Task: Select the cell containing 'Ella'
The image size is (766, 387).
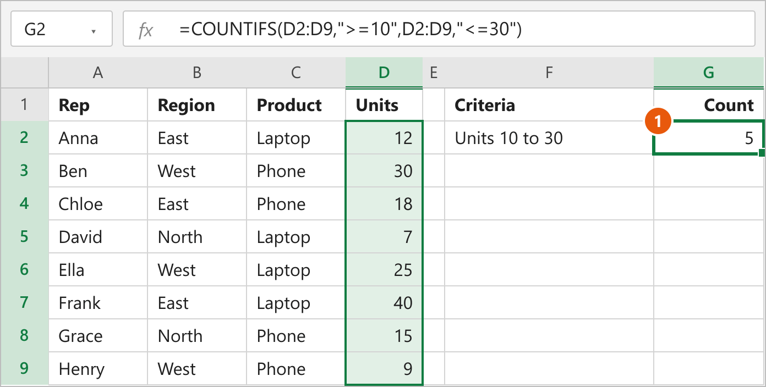Action: tap(98, 270)
